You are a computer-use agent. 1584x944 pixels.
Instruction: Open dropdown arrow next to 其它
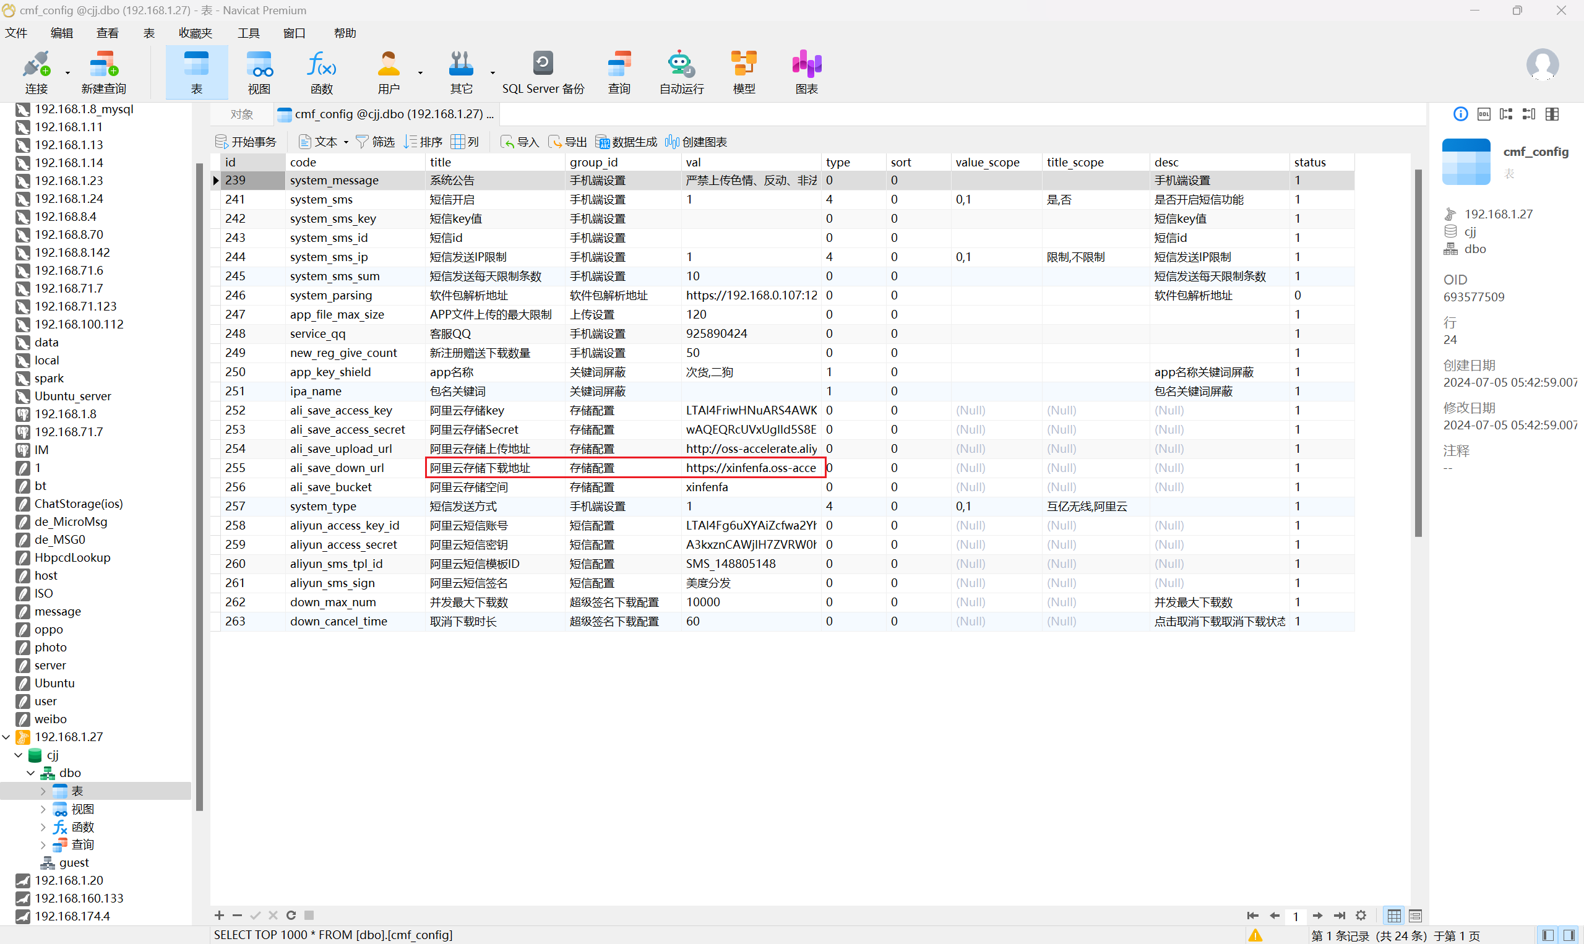493,72
